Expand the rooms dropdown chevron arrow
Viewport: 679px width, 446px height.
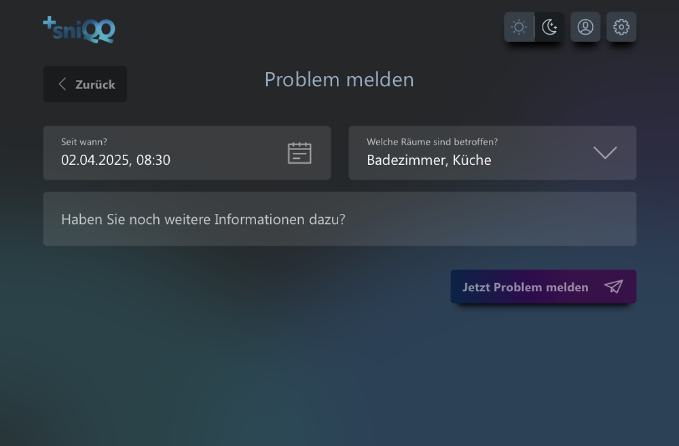[605, 153]
